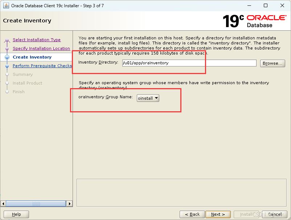Select the Create Inventory step
The height and width of the screenshot is (220, 291).
pyautogui.click(x=32, y=57)
